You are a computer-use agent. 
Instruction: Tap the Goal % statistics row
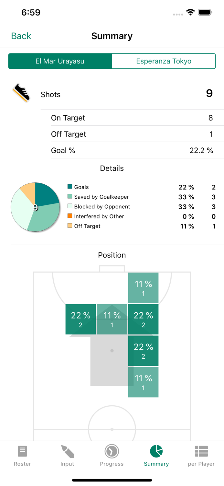(112, 150)
